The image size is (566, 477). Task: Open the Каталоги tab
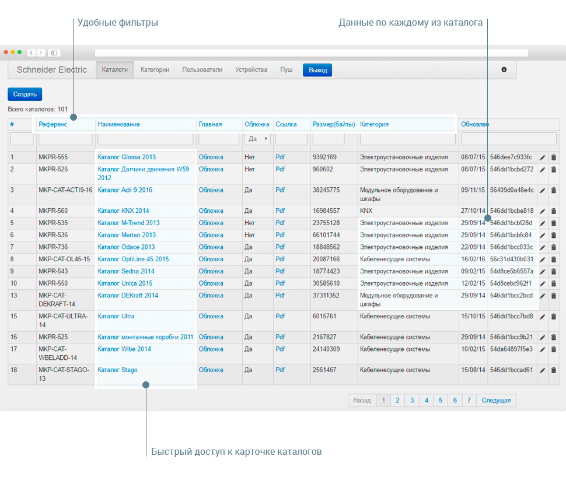click(115, 69)
